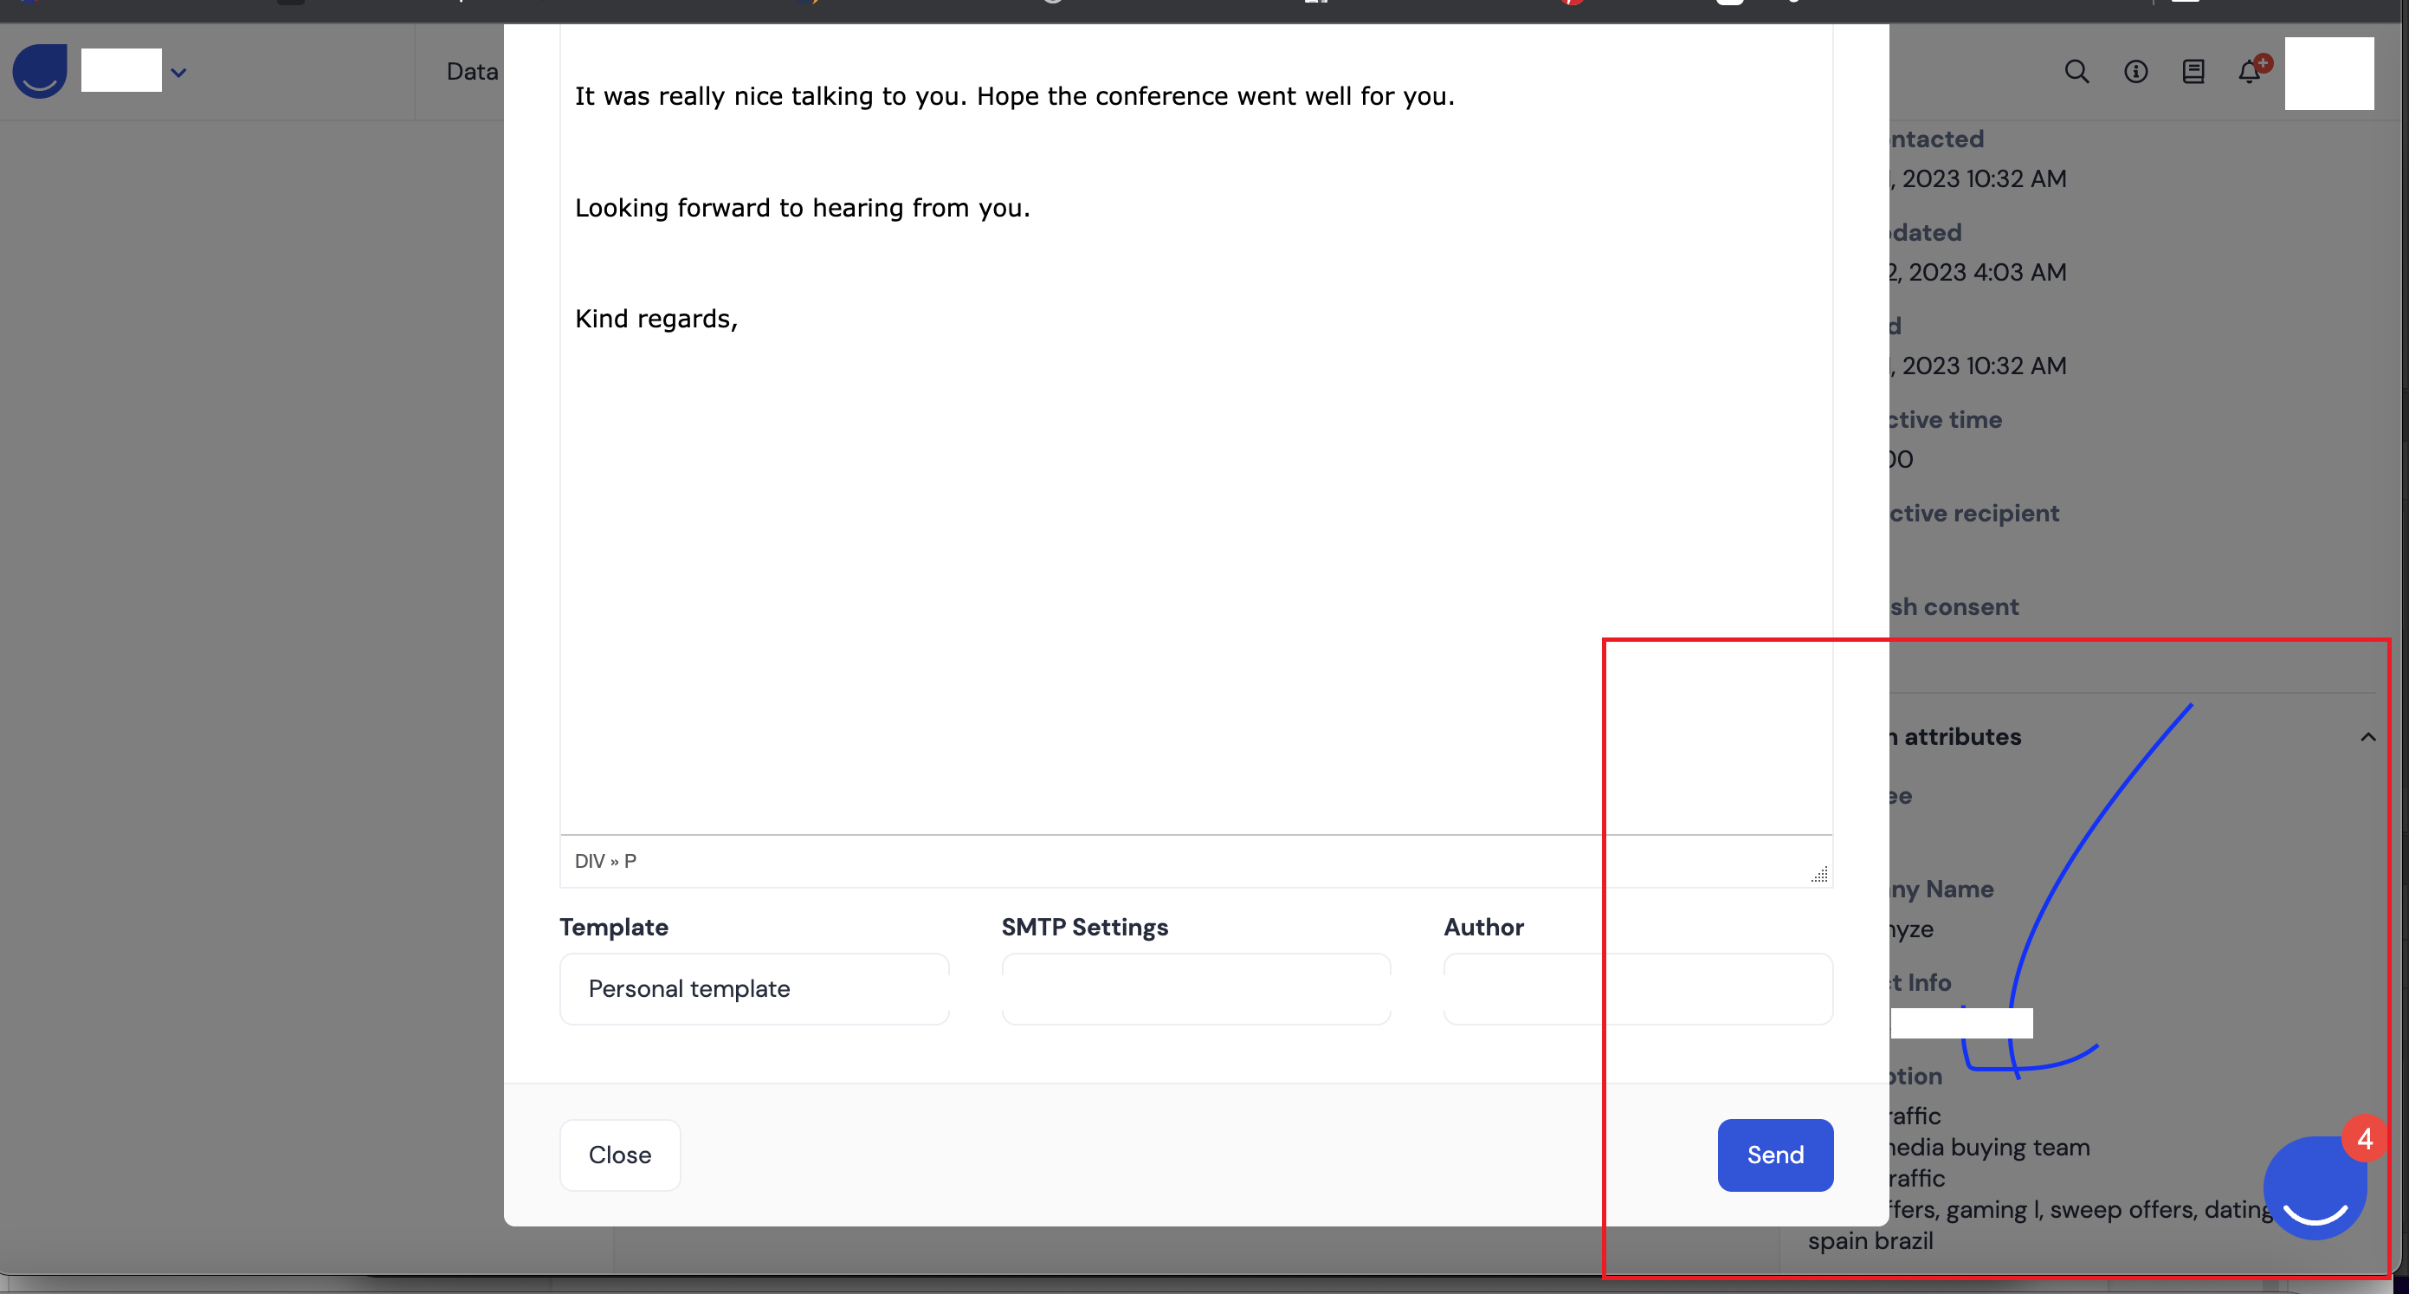This screenshot has width=2409, height=1294.
Task: Collapse the attributes section chevron
Action: 2367,737
